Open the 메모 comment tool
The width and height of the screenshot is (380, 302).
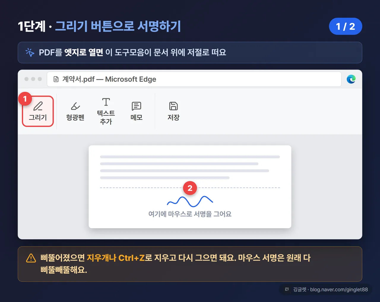click(137, 111)
